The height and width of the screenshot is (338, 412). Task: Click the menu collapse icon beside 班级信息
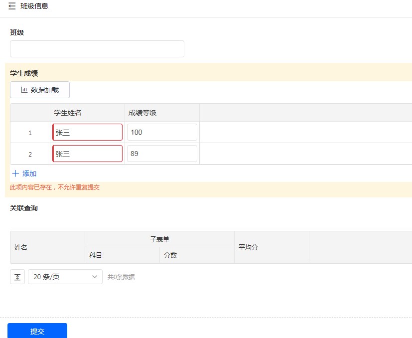click(12, 6)
